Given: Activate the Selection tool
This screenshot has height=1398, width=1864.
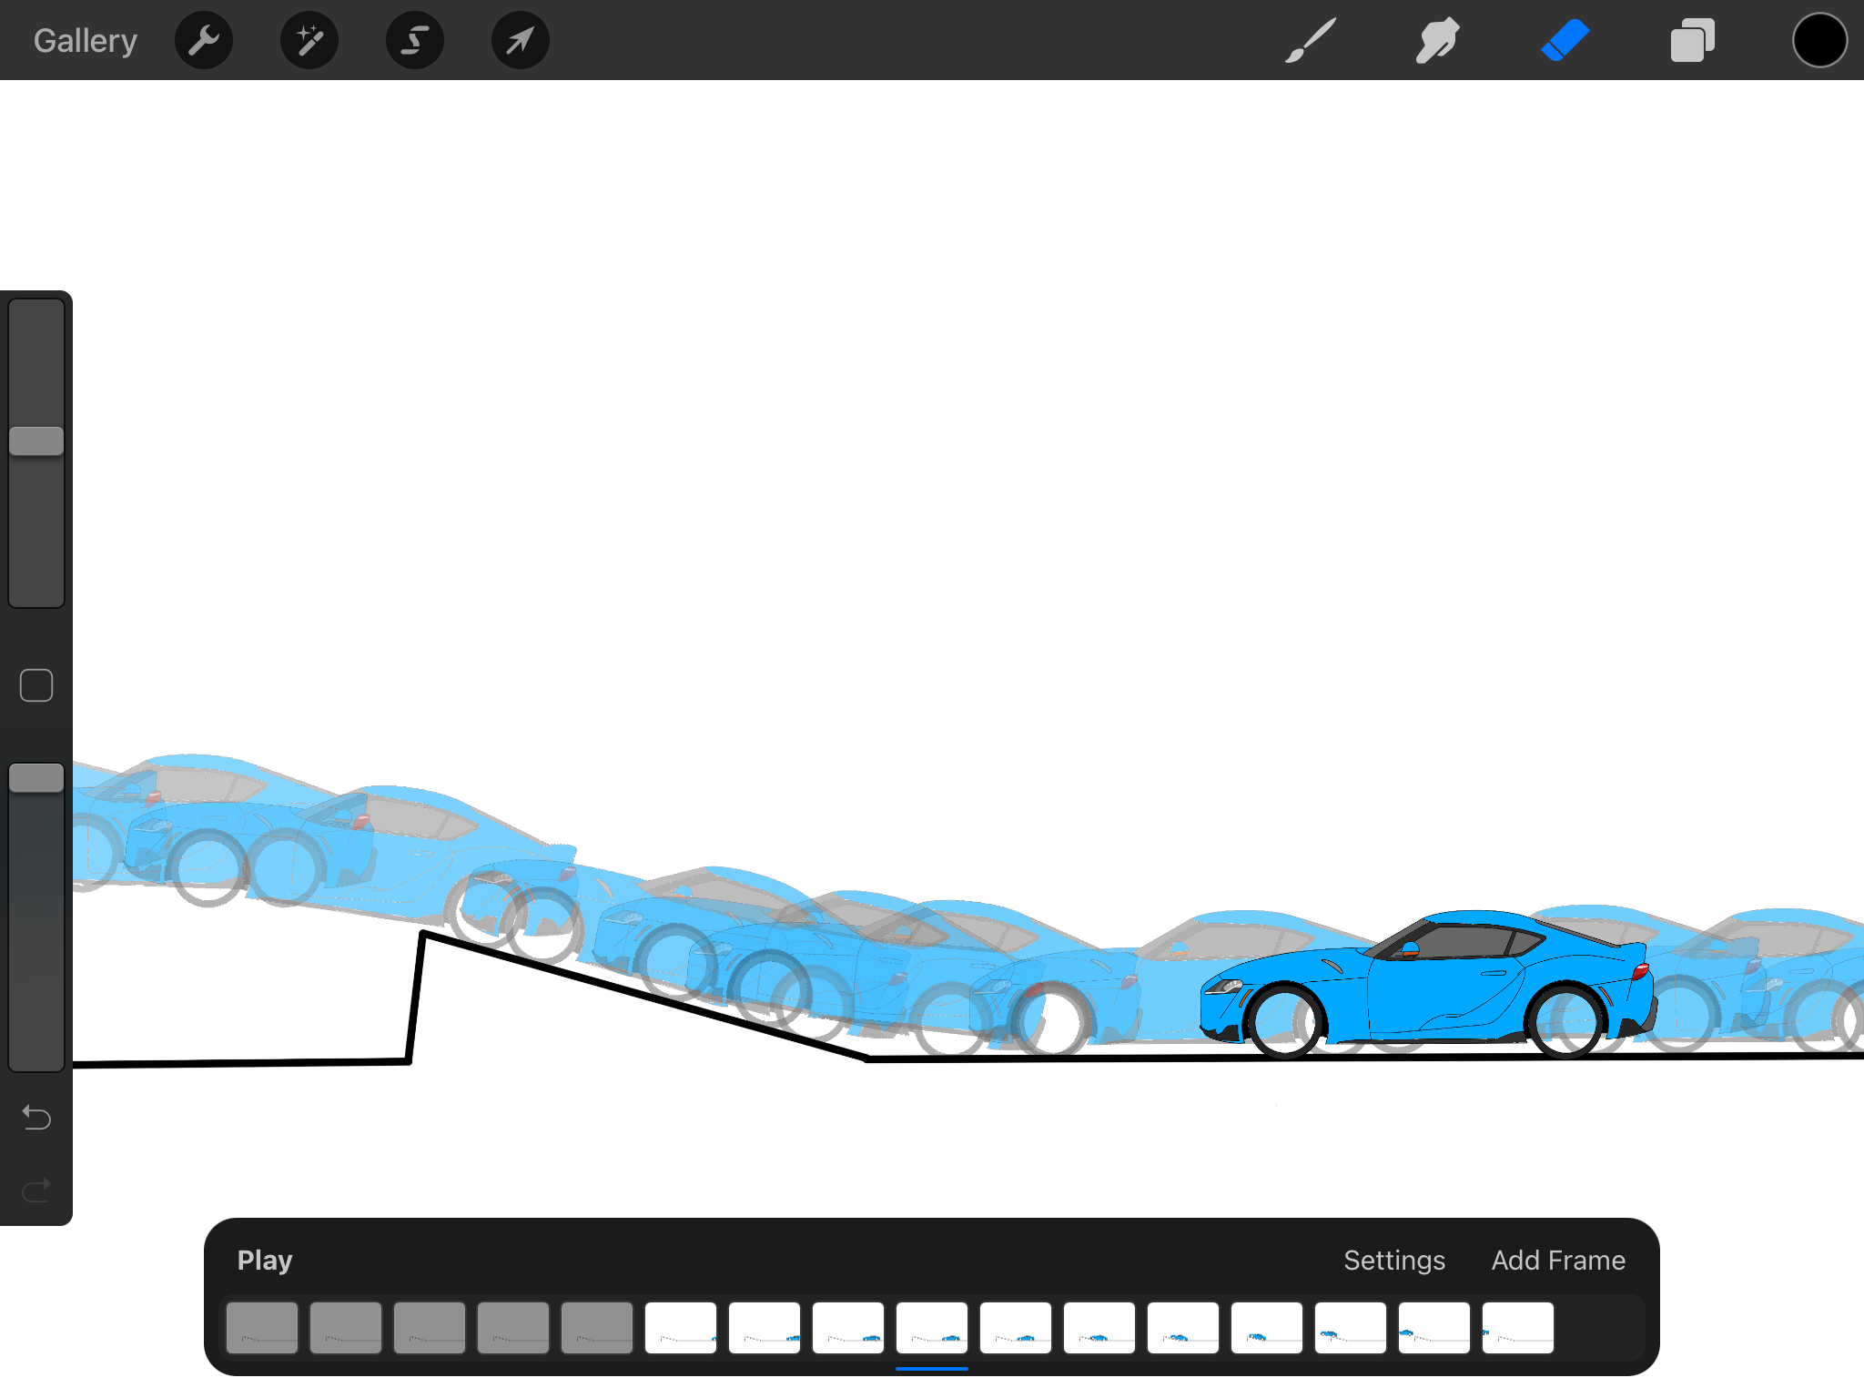Looking at the screenshot, I should pos(415,40).
